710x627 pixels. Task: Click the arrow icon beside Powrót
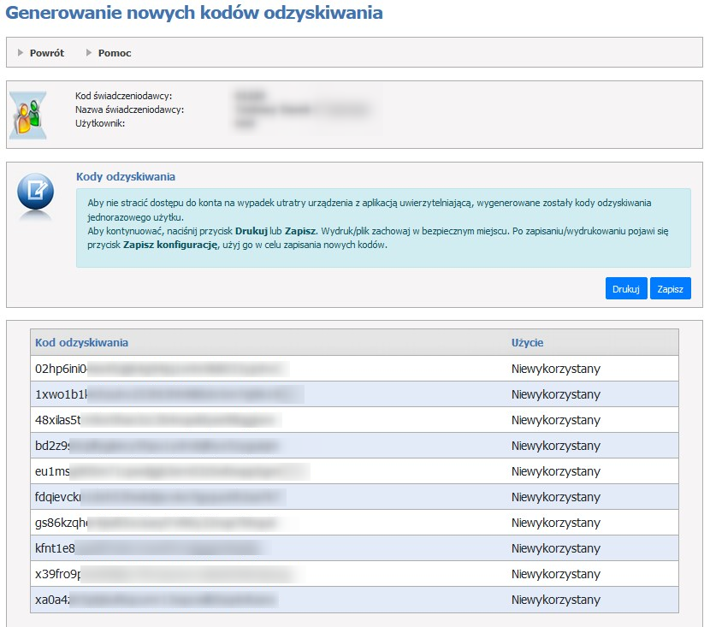click(x=21, y=53)
